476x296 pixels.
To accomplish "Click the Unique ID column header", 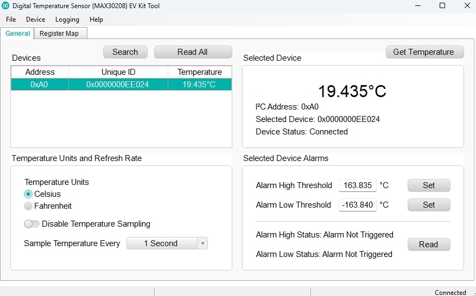I will pos(118,72).
